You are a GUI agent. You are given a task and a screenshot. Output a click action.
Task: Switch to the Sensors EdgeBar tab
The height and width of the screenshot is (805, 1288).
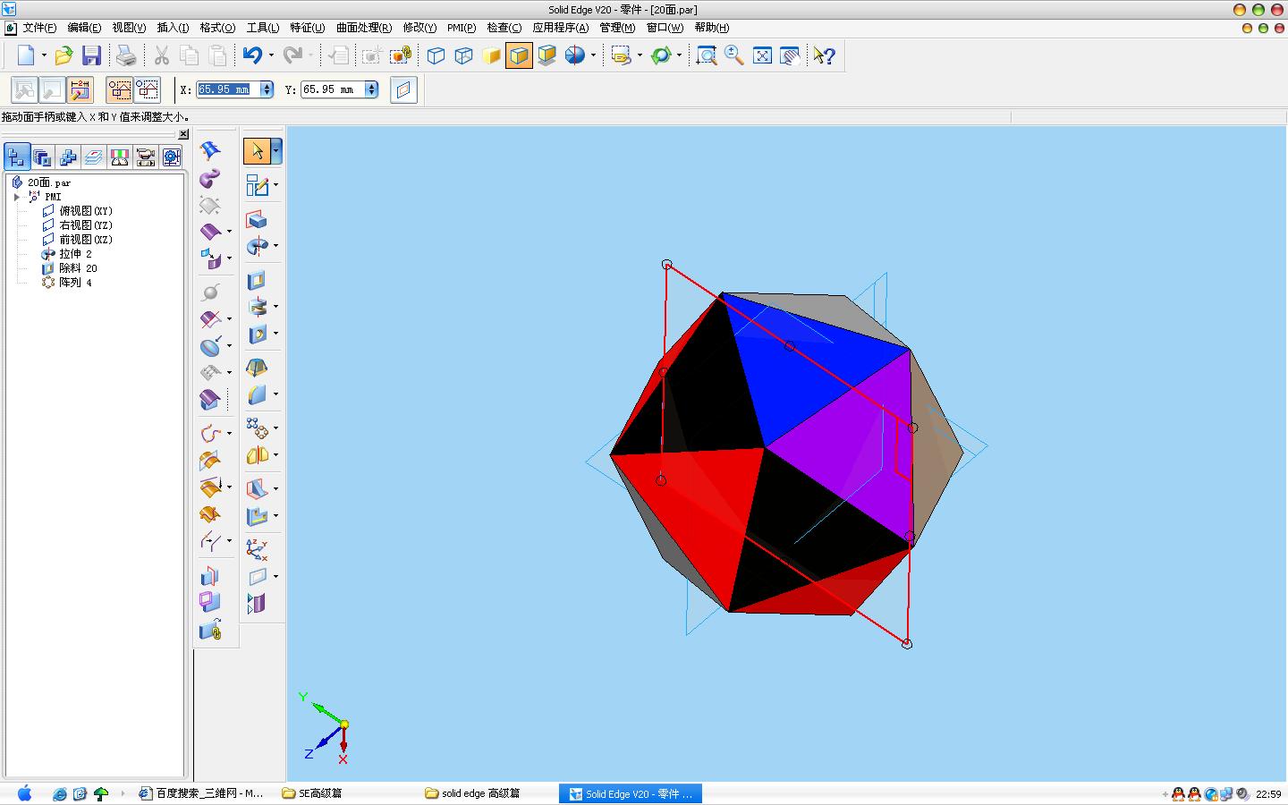pos(119,157)
